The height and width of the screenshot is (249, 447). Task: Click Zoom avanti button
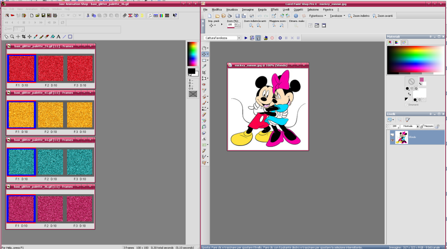tap(383, 16)
